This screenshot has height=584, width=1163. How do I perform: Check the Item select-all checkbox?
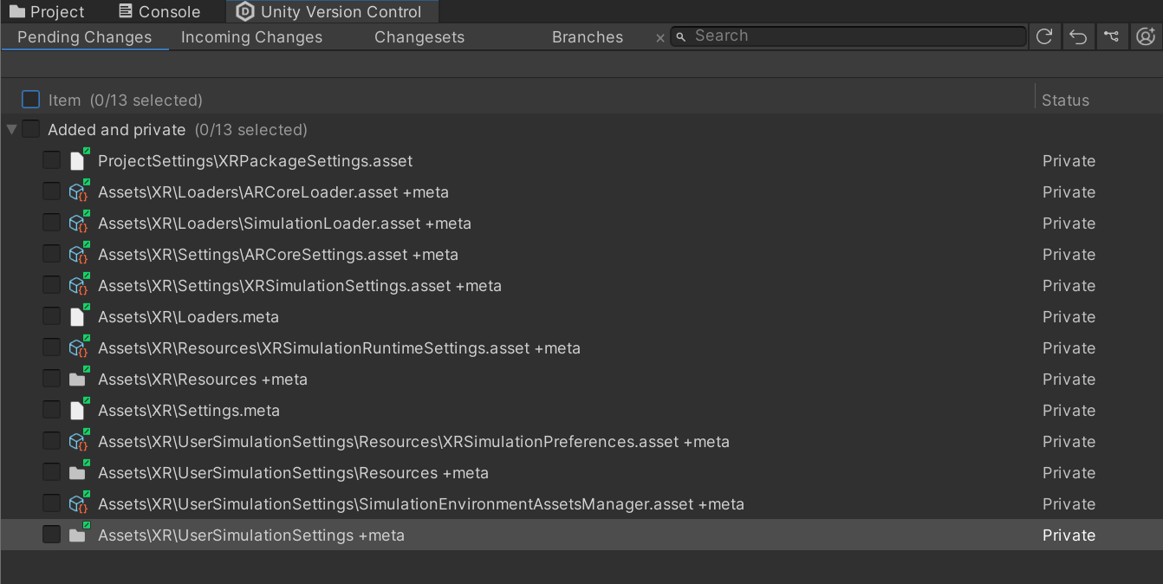pyautogui.click(x=30, y=99)
